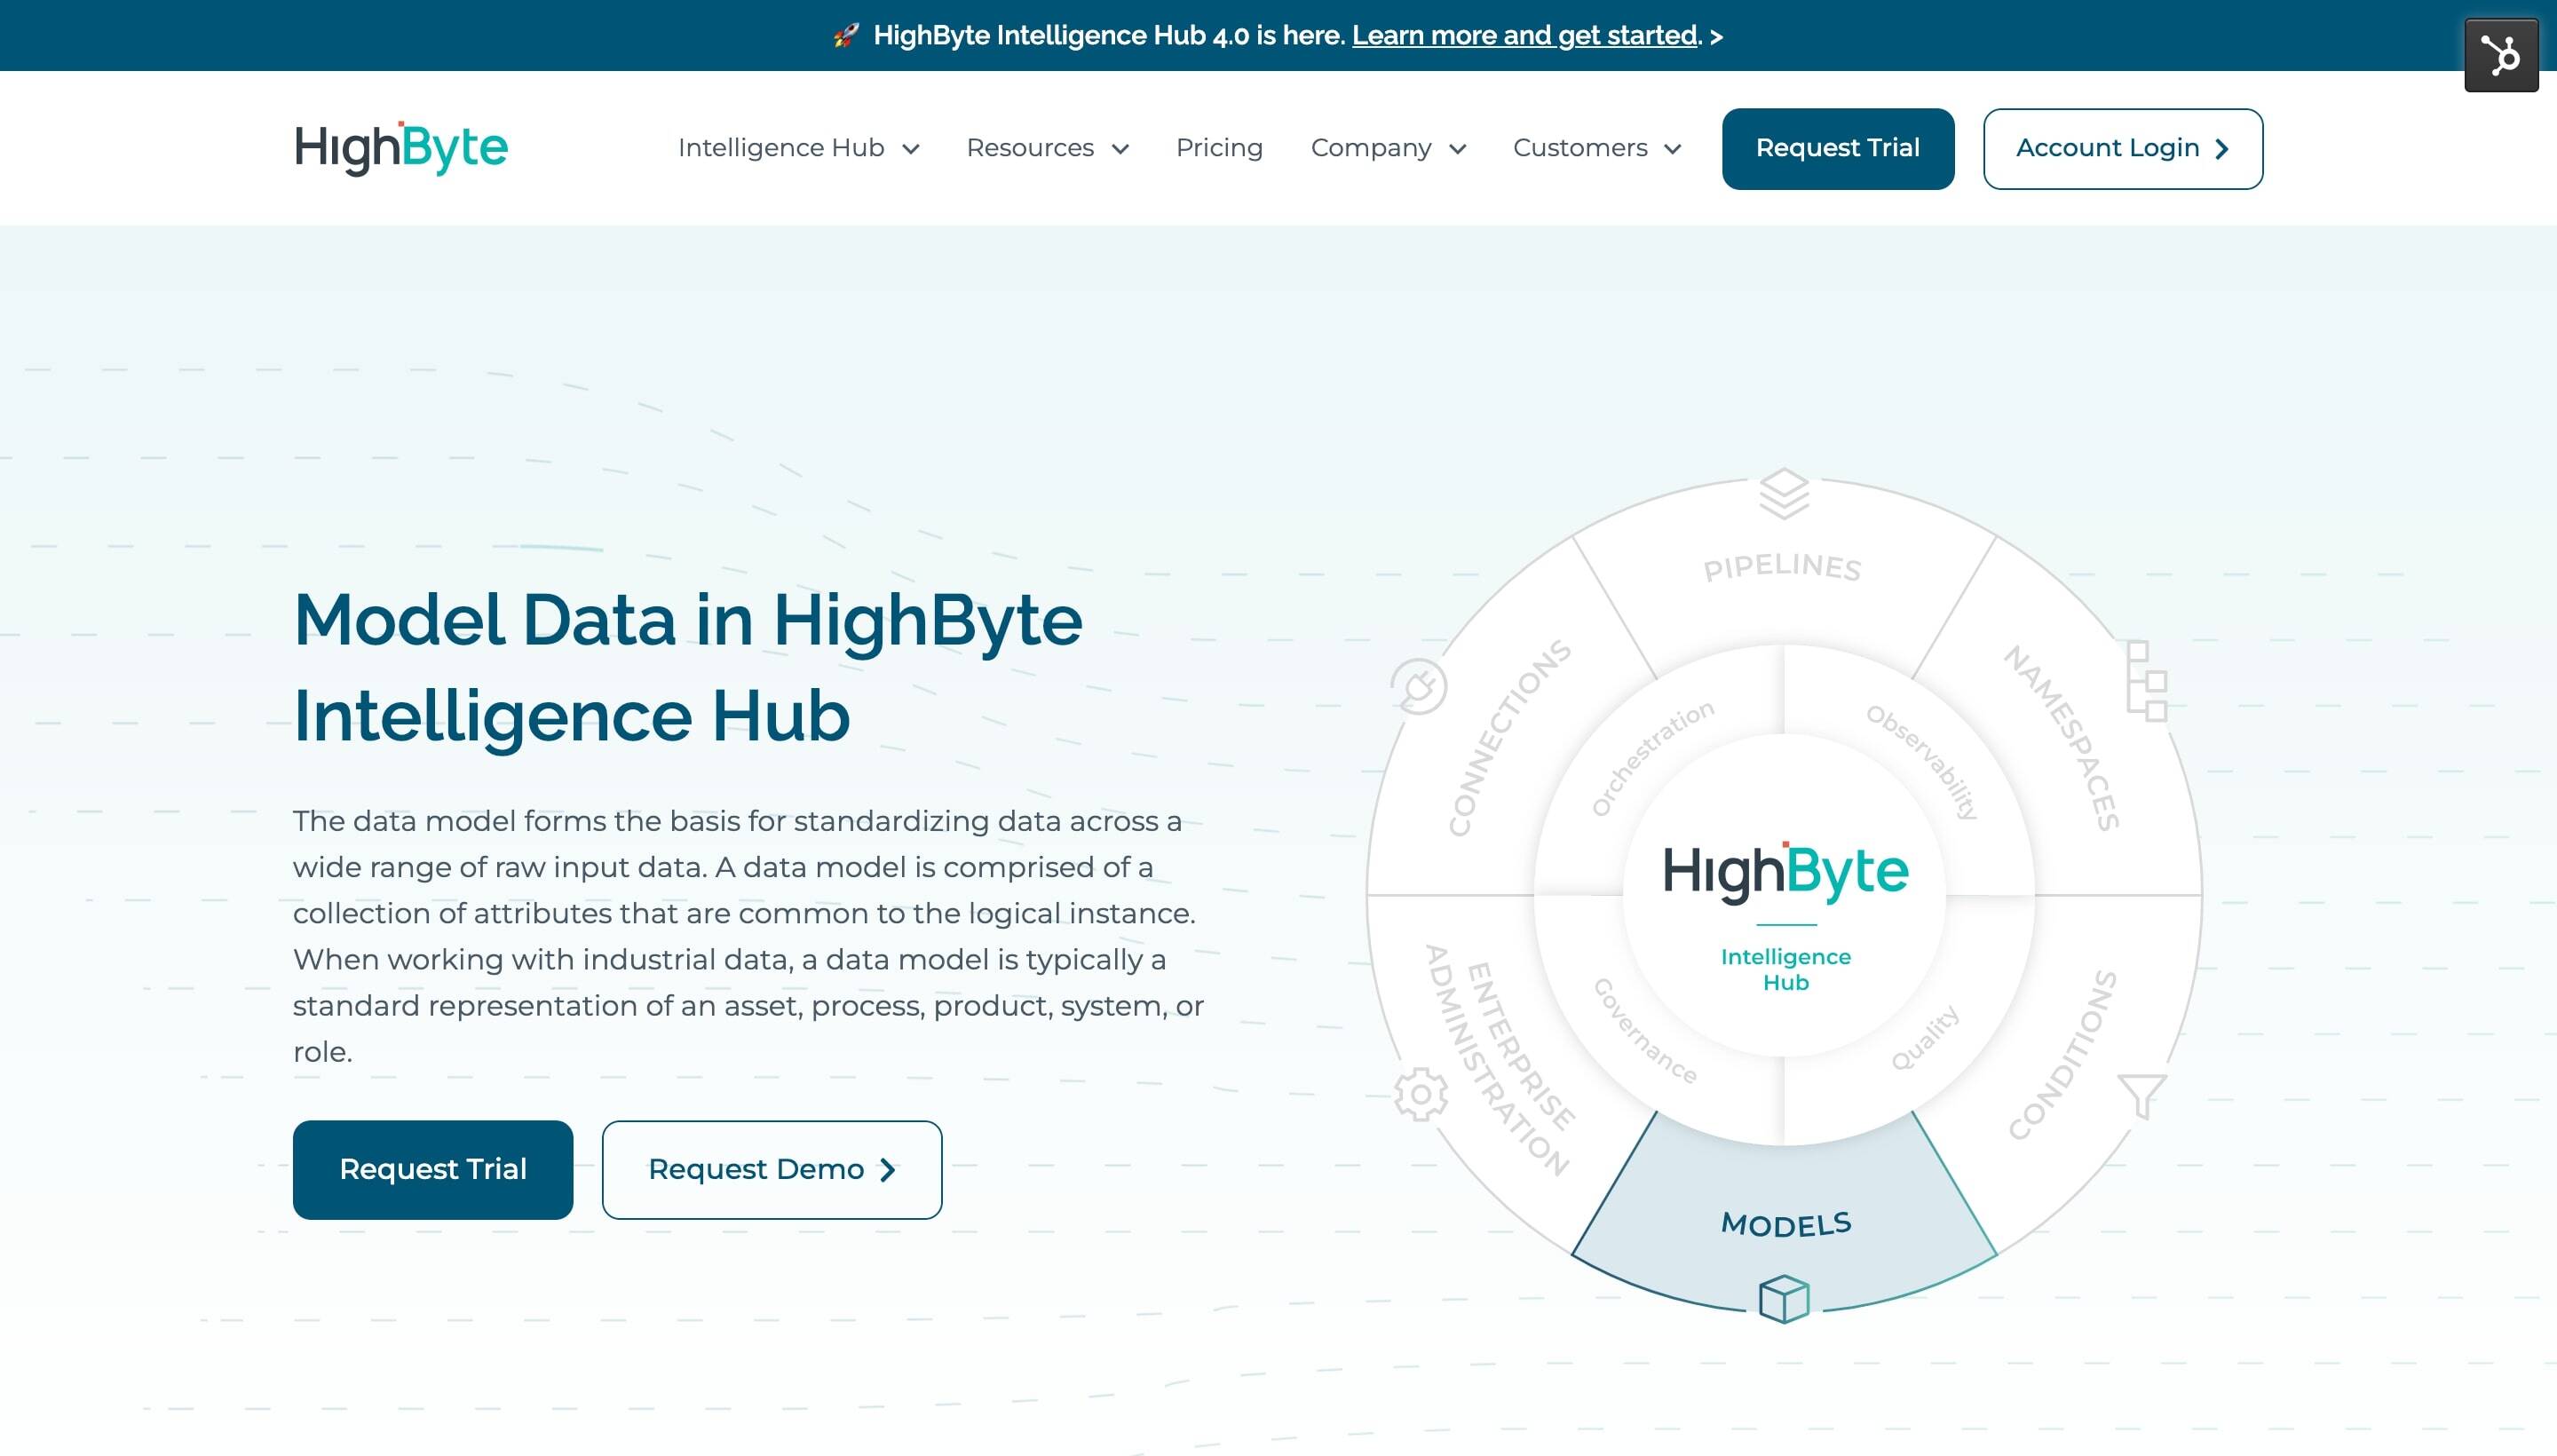Click the arrow after announcement link

coord(1716,37)
